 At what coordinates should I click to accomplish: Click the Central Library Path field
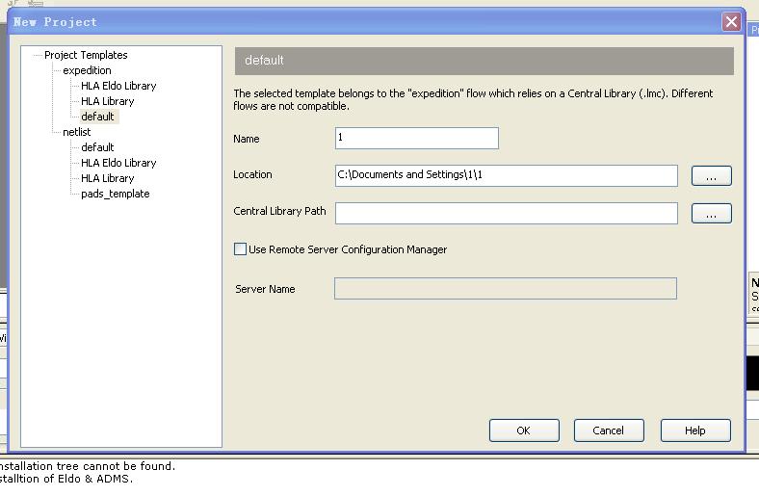pos(506,213)
